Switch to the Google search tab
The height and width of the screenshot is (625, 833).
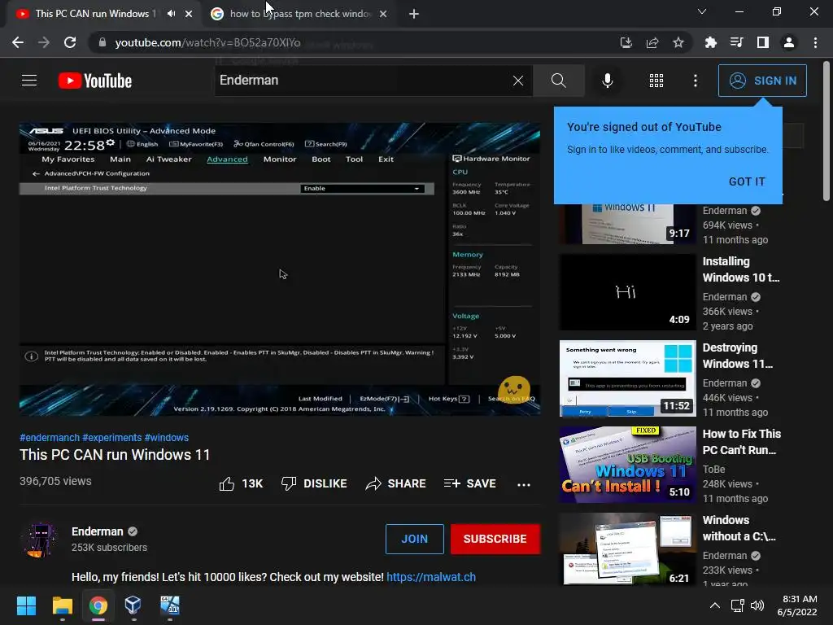299,14
